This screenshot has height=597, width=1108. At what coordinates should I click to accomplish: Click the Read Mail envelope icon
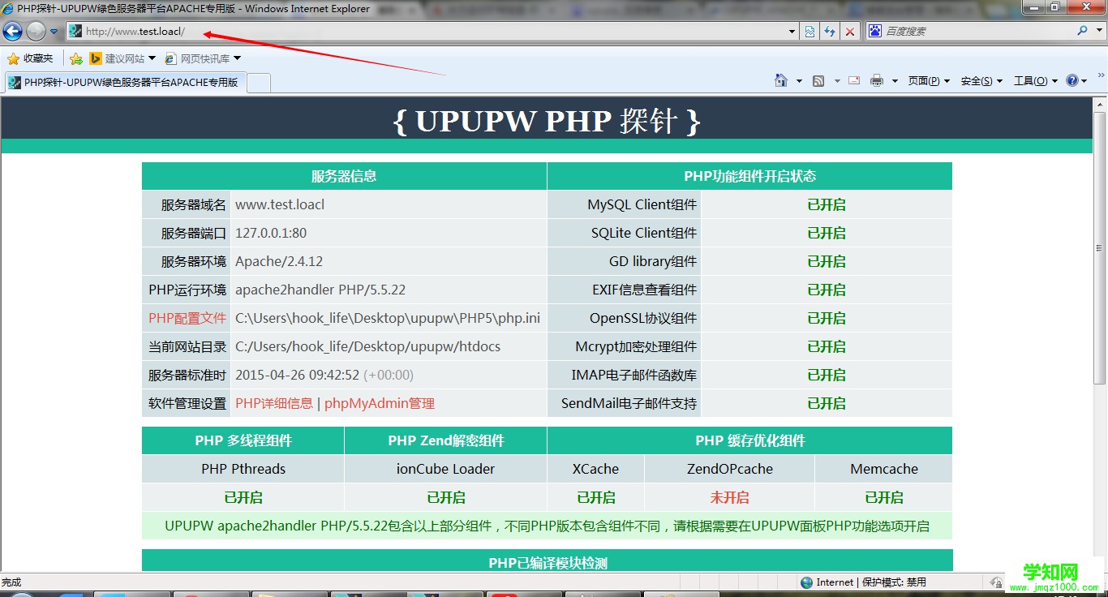(x=854, y=80)
